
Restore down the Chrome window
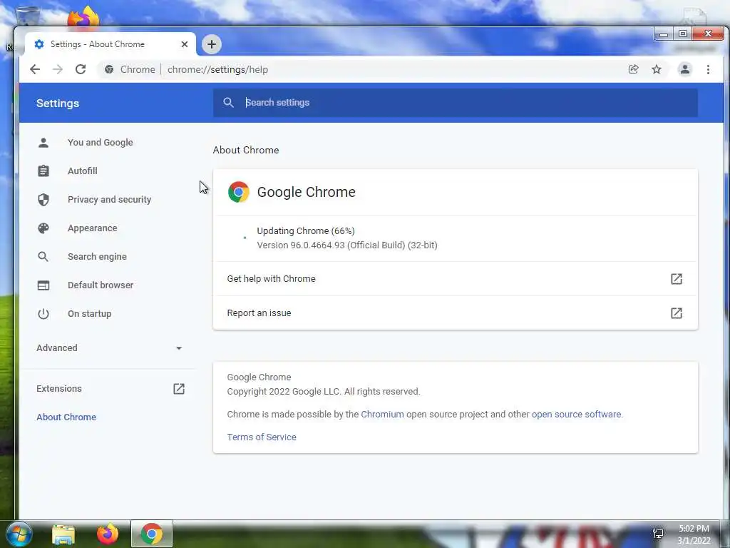(682, 34)
